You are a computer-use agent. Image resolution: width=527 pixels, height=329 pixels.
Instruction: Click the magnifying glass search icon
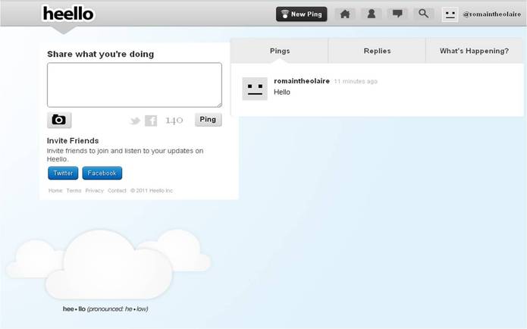coord(424,14)
